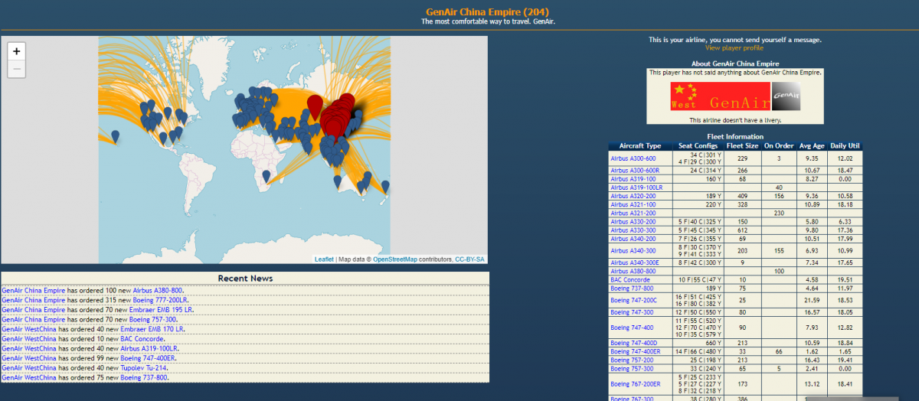
Task: Select the Fleet Information heading
Action: tap(734, 137)
